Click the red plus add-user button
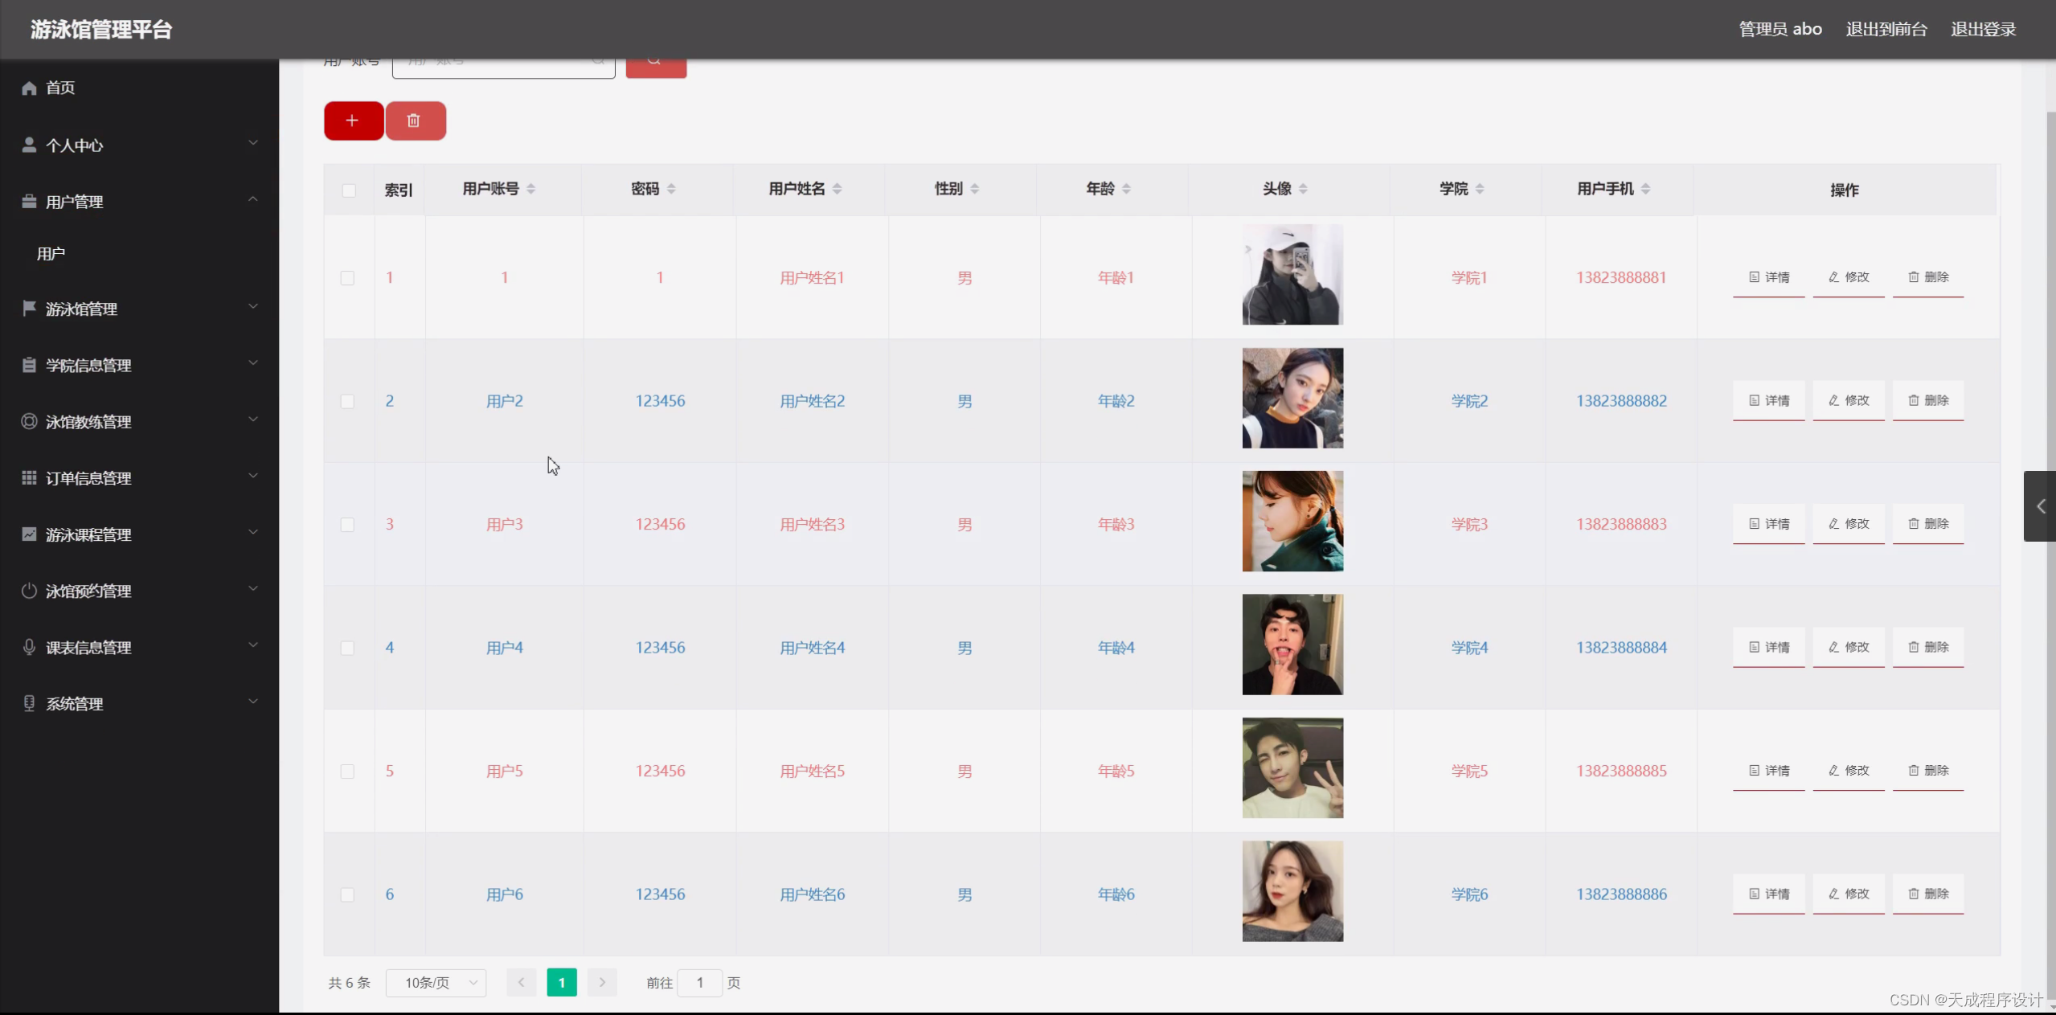 pos(353,121)
